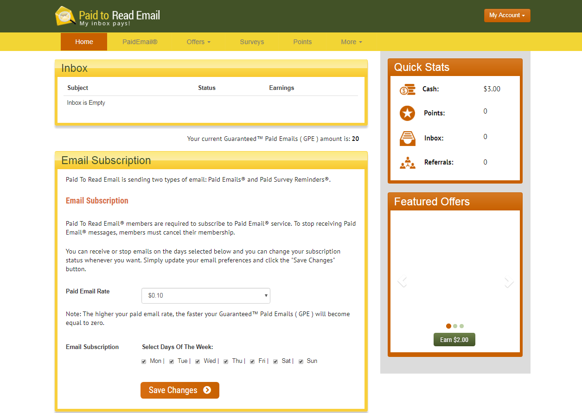Click the Referrals people icon
This screenshot has width=582, height=413.
[408, 163]
